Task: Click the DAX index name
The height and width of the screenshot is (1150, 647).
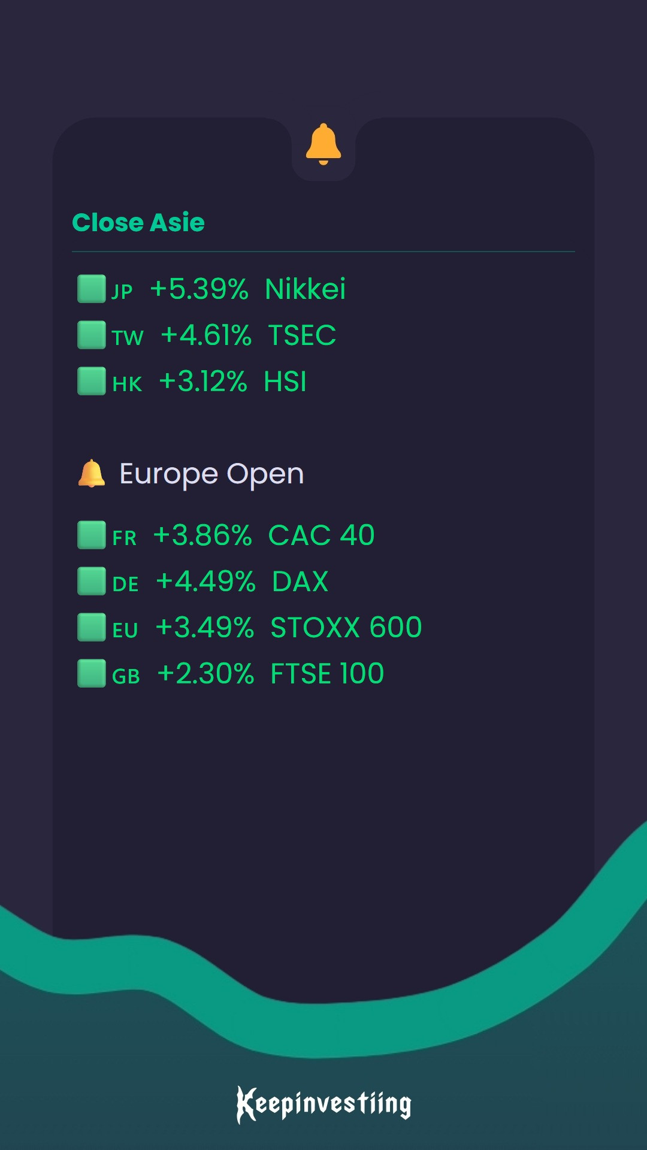Action: 300,582
